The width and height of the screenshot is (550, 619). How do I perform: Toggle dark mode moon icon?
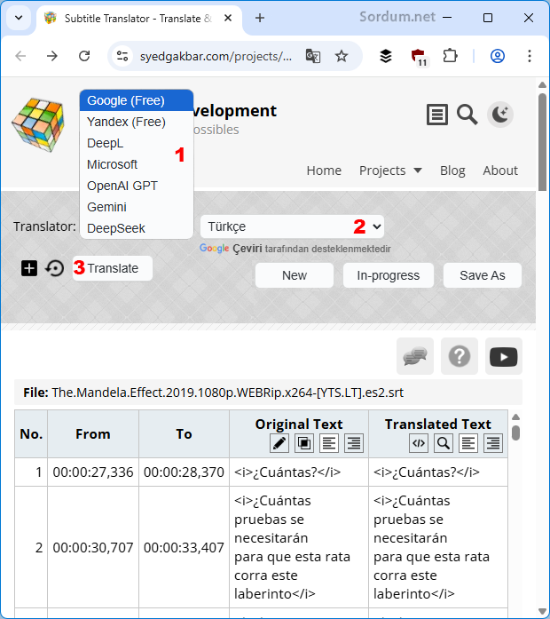point(500,115)
